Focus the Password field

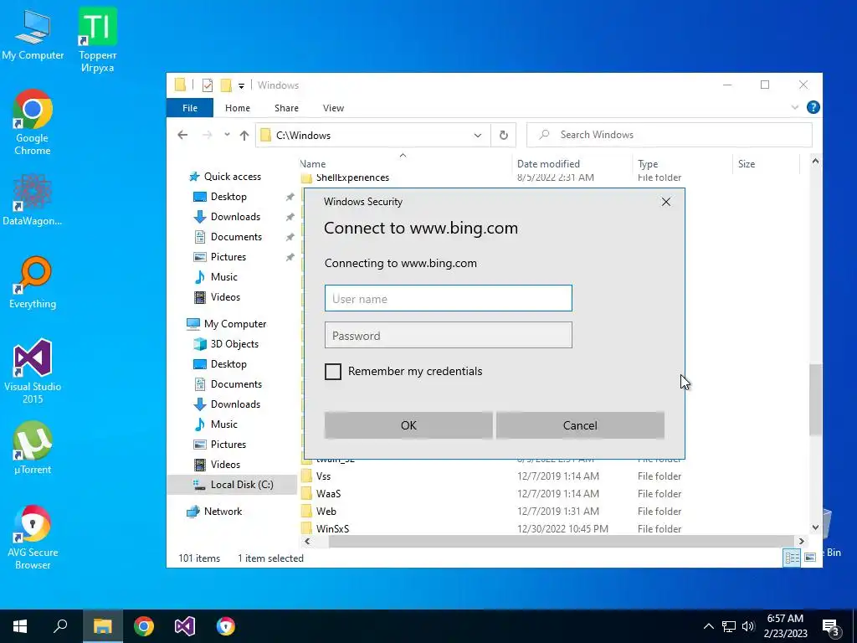click(x=449, y=335)
